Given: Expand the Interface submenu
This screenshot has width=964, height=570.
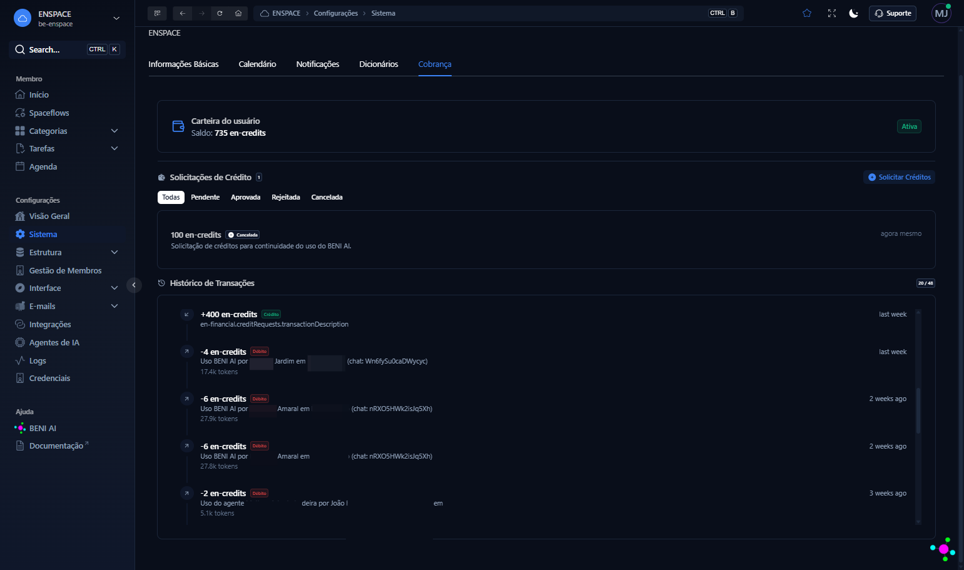Looking at the screenshot, I should (x=114, y=288).
